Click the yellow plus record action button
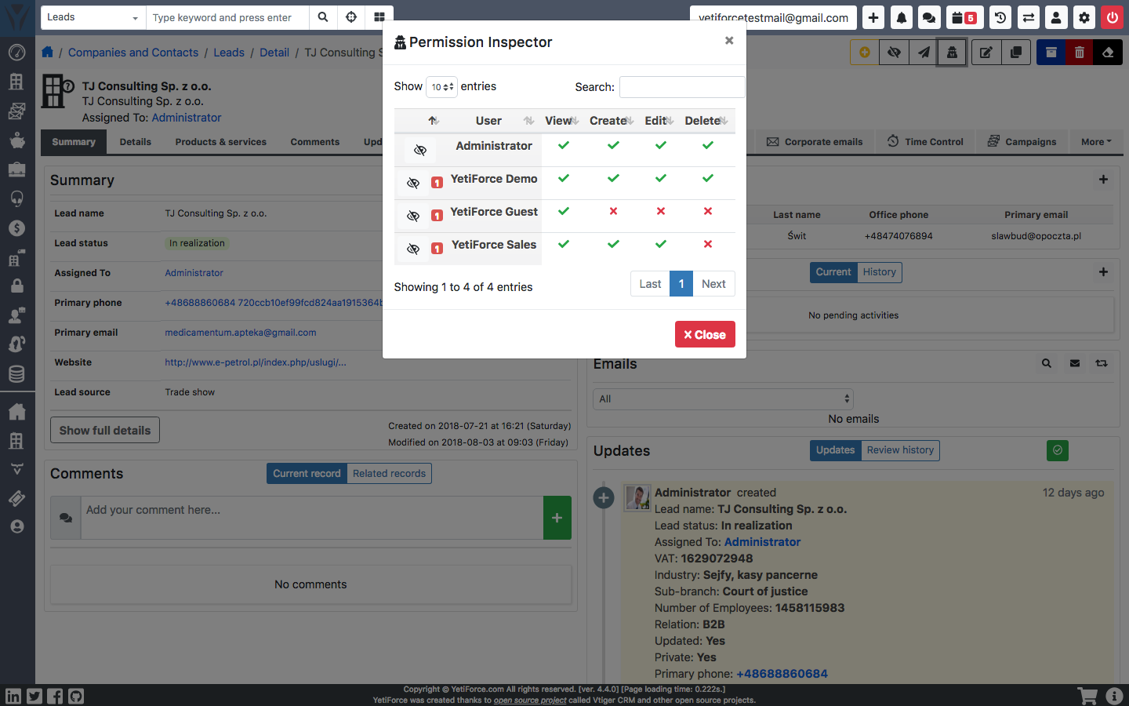The height and width of the screenshot is (706, 1129). (x=865, y=53)
